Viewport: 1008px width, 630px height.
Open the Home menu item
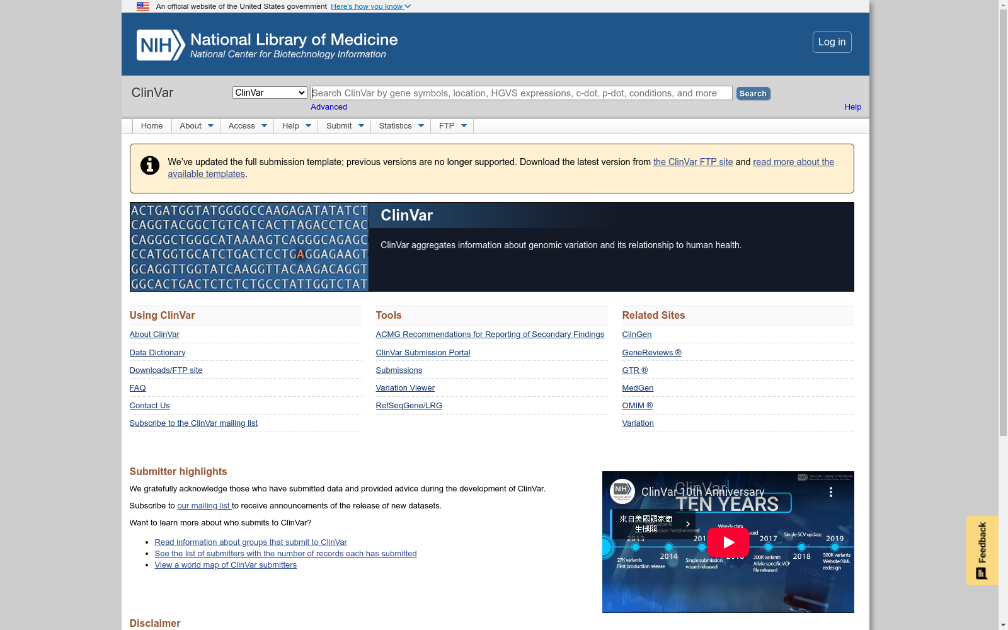[x=152, y=126]
